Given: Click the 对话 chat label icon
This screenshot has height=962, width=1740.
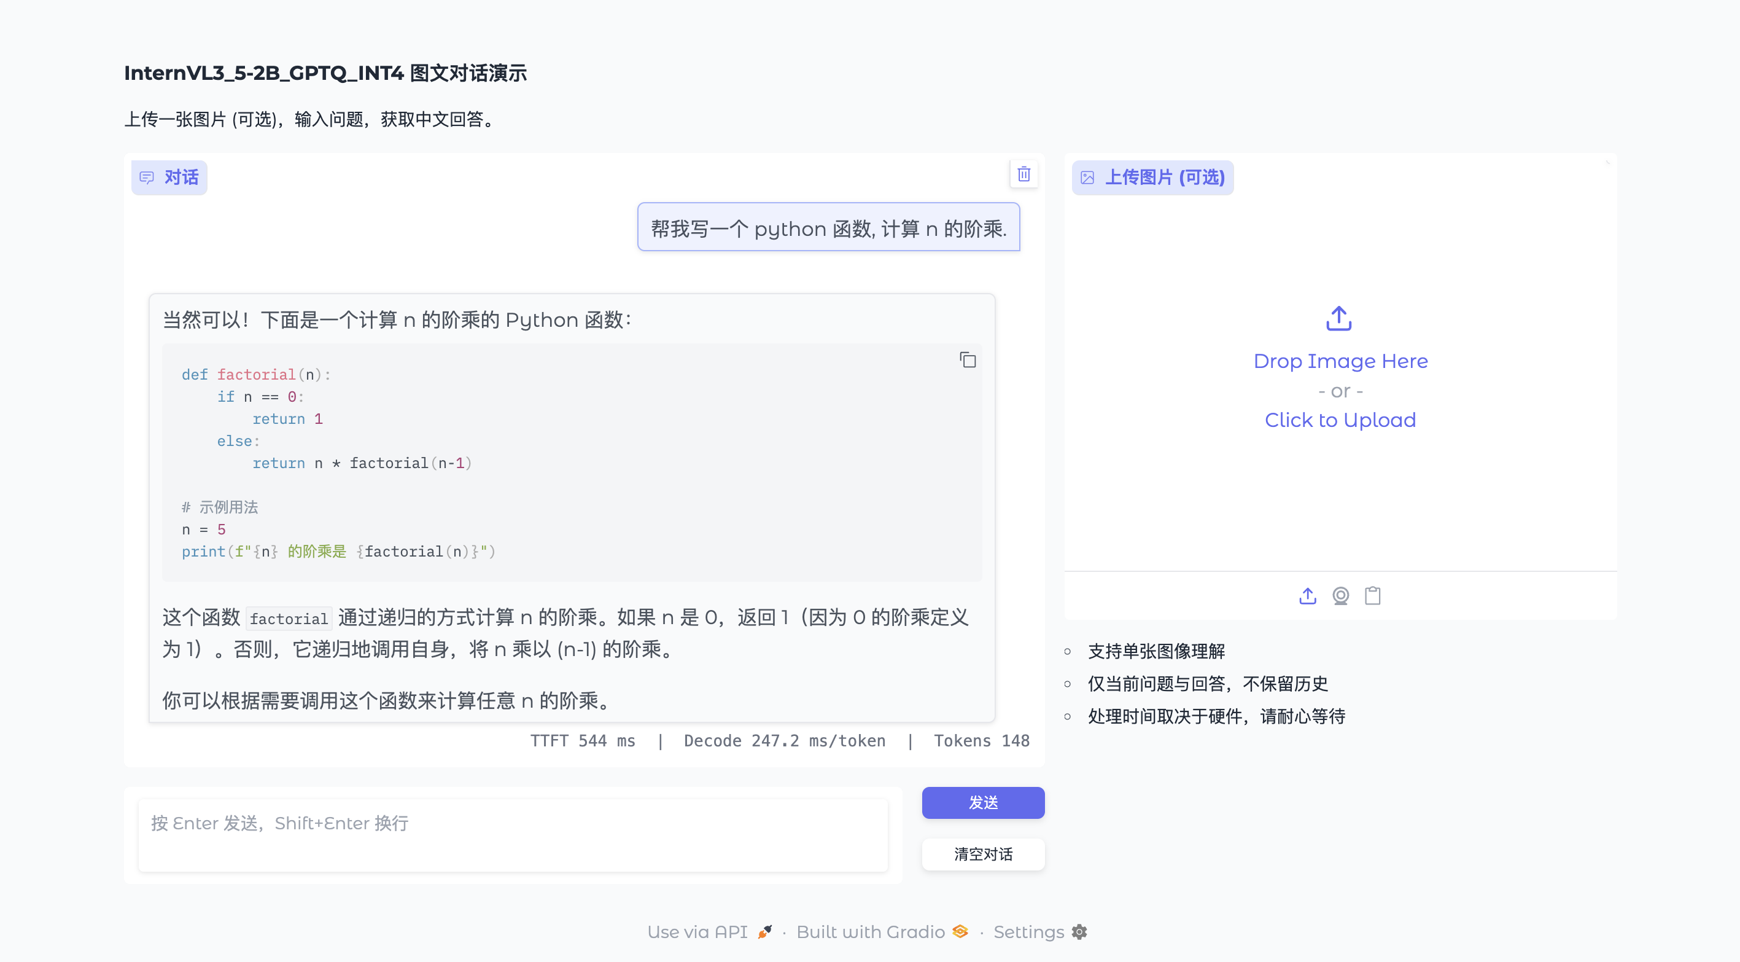Looking at the screenshot, I should point(147,178).
